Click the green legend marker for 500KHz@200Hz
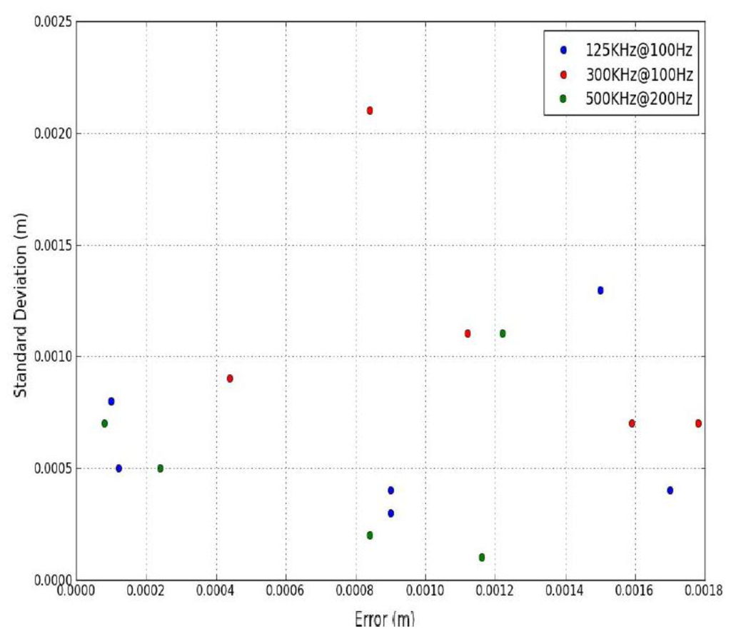Screen dimensions: 731x634 pyautogui.click(x=563, y=99)
